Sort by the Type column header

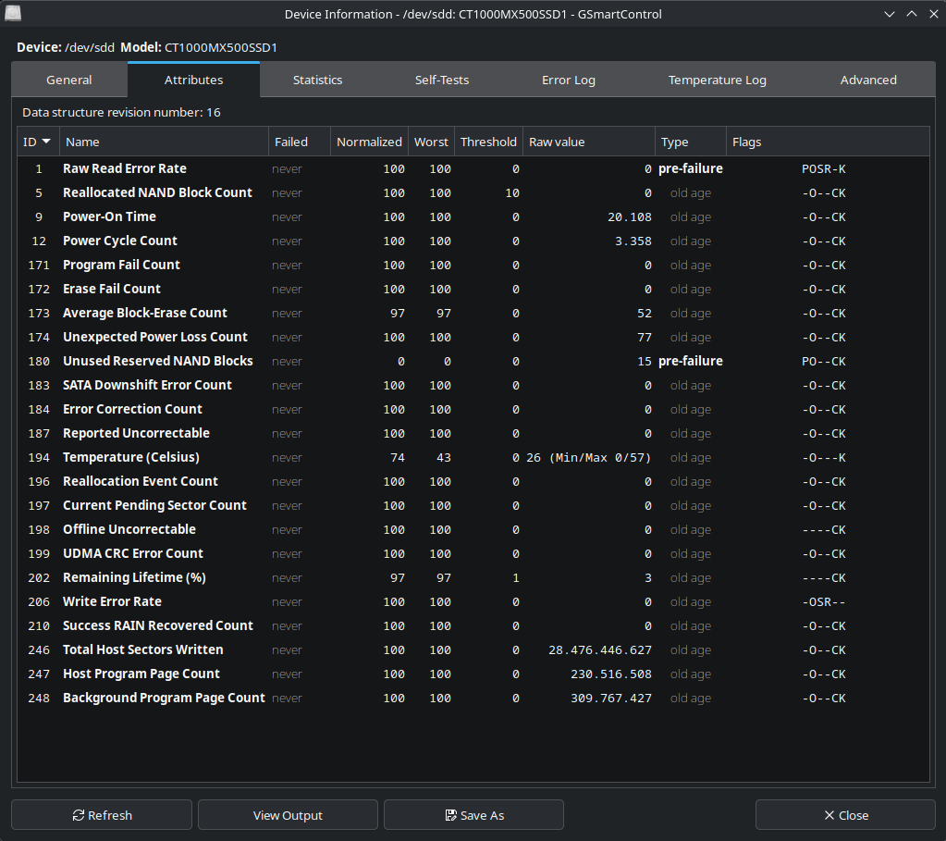690,142
